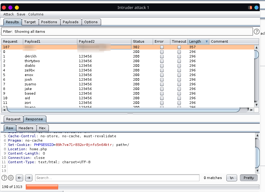Viewport: 265px width, 192px height.
Task: Switch to the Payloads tab
Action: (71, 22)
